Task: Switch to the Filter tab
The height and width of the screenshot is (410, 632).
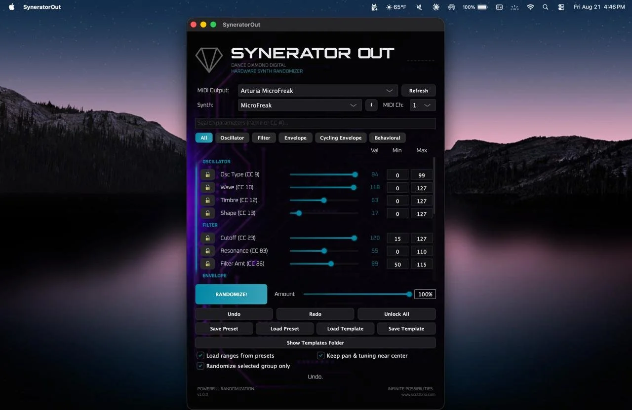Action: pos(264,138)
